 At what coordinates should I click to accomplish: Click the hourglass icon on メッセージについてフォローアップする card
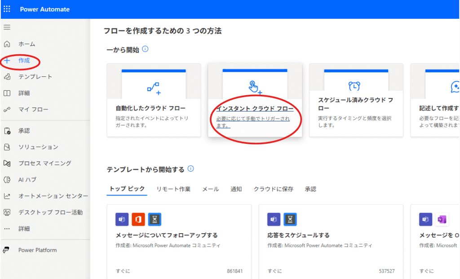coord(155,219)
